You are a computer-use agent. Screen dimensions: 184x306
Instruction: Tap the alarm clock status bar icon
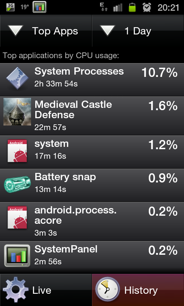tap(147, 7)
